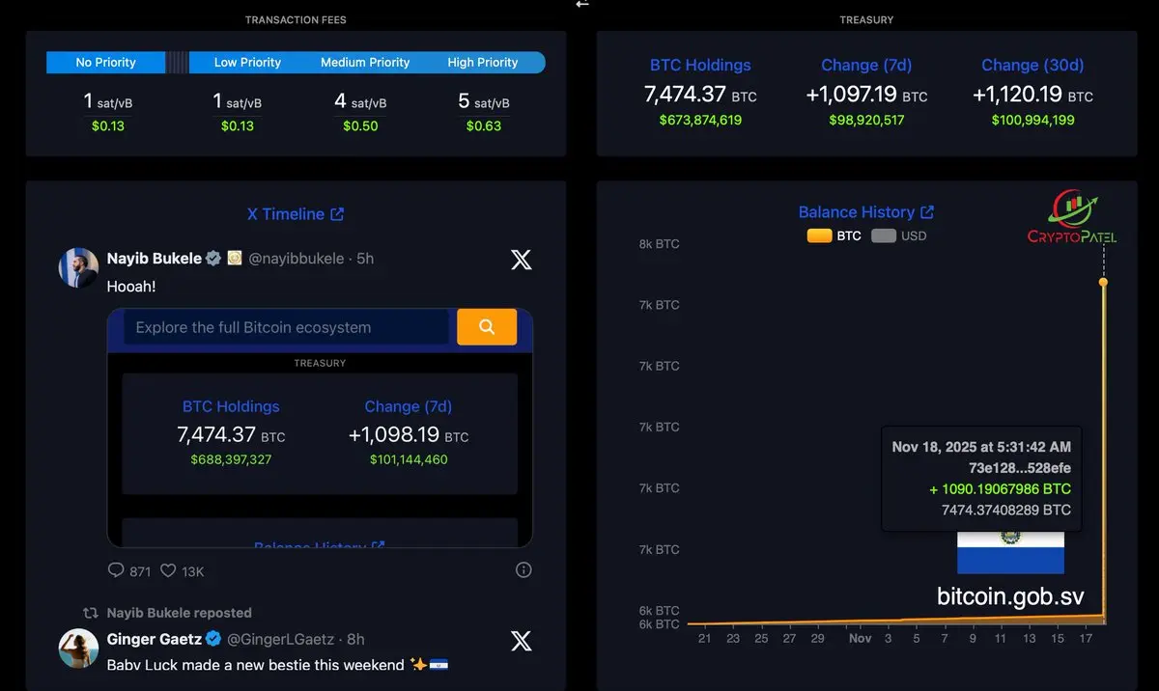This screenshot has width=1159, height=691.
Task: Click the El Salvador flag image
Action: point(1010,552)
